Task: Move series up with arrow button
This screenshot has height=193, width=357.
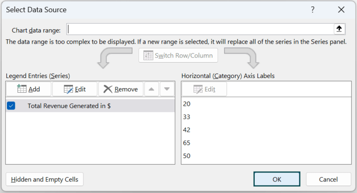Action: 151,89
